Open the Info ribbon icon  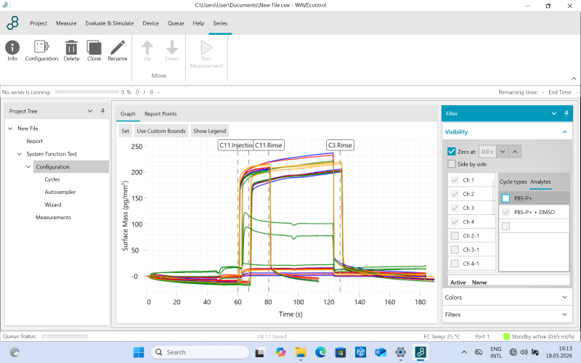[x=12, y=47]
